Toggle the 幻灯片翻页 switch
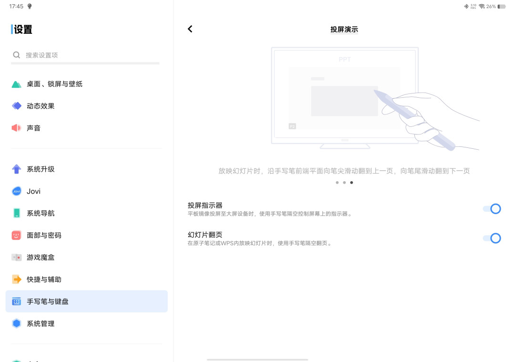515x362 pixels. point(492,238)
